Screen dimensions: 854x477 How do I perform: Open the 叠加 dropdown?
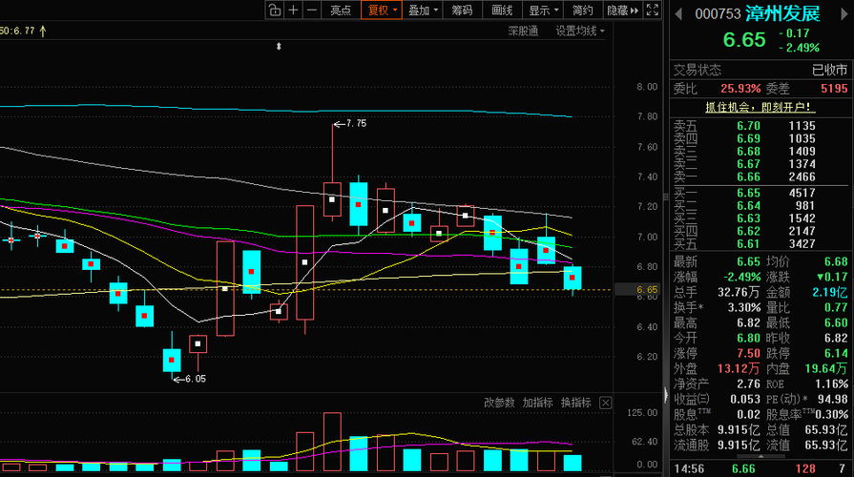423,10
